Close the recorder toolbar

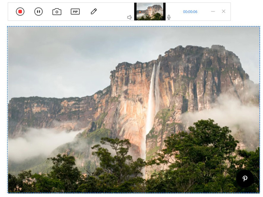point(224,11)
